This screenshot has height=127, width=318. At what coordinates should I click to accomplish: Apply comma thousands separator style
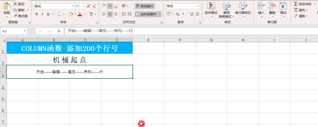(x=183, y=14)
